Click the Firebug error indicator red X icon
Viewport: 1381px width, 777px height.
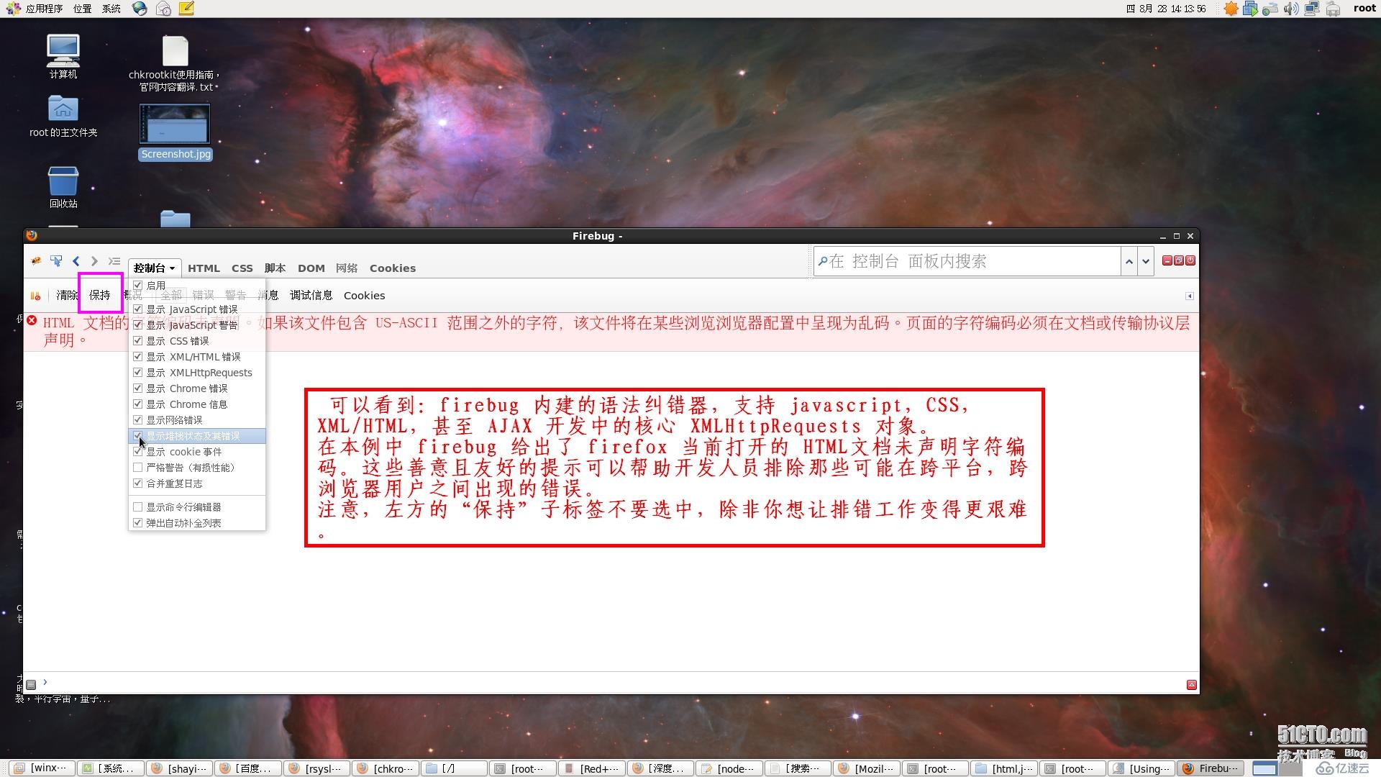pos(32,322)
